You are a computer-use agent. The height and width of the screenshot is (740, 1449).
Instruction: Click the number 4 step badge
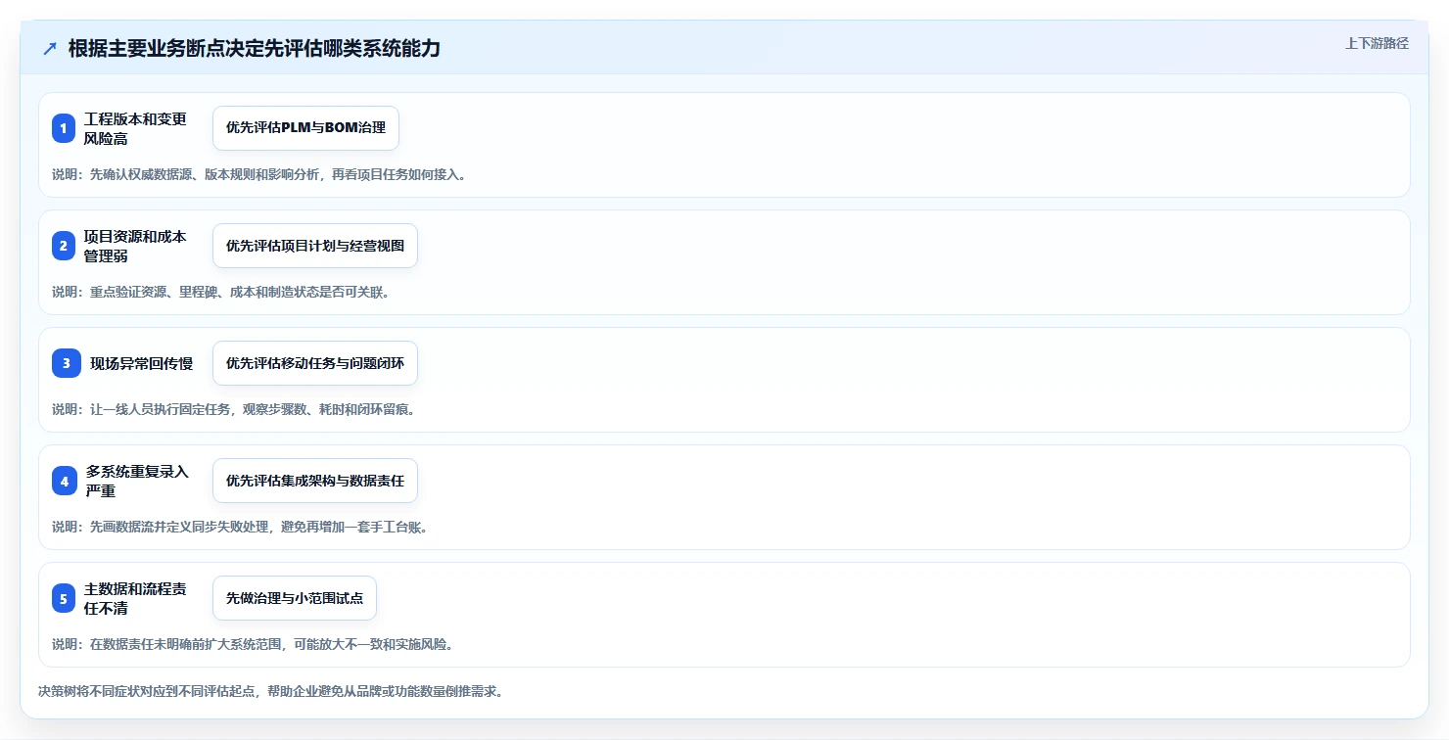pyautogui.click(x=65, y=481)
